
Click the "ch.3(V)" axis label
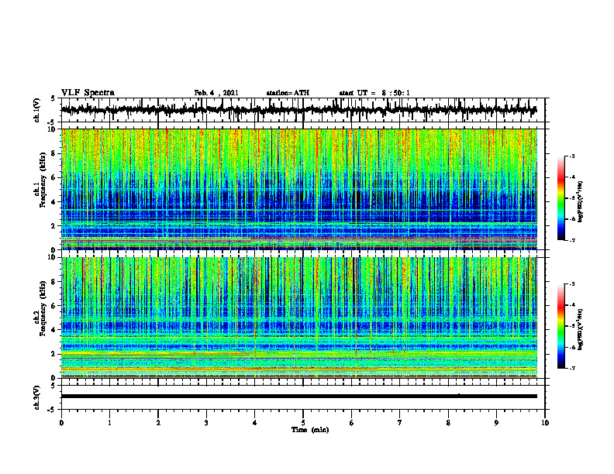click(37, 397)
